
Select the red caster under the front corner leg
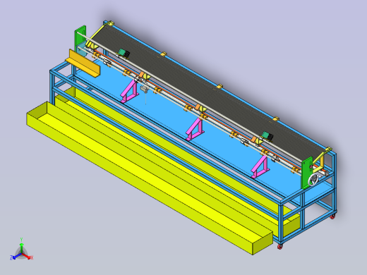279,246
